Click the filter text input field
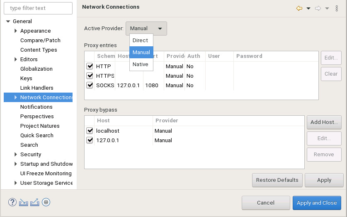 [38, 8]
